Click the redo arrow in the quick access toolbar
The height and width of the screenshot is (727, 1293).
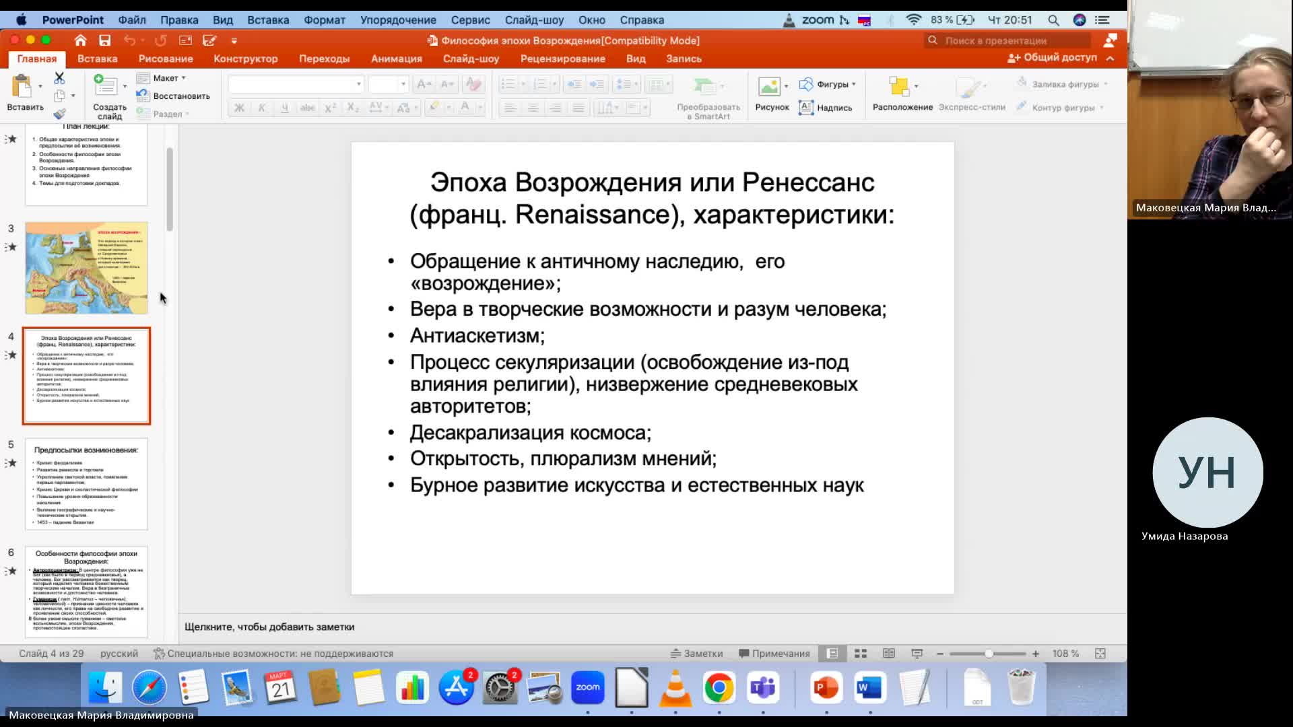pyautogui.click(x=160, y=40)
